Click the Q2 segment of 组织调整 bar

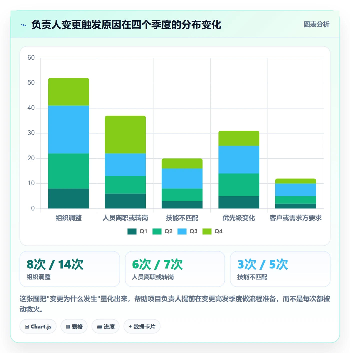[x=68, y=171]
